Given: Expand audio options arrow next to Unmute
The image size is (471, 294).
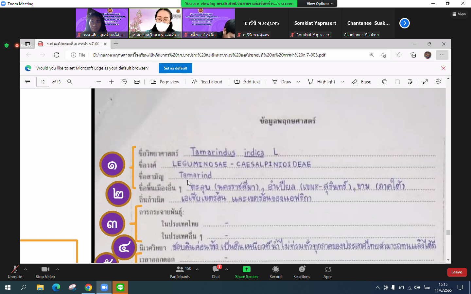Looking at the screenshot, I should [26, 269].
